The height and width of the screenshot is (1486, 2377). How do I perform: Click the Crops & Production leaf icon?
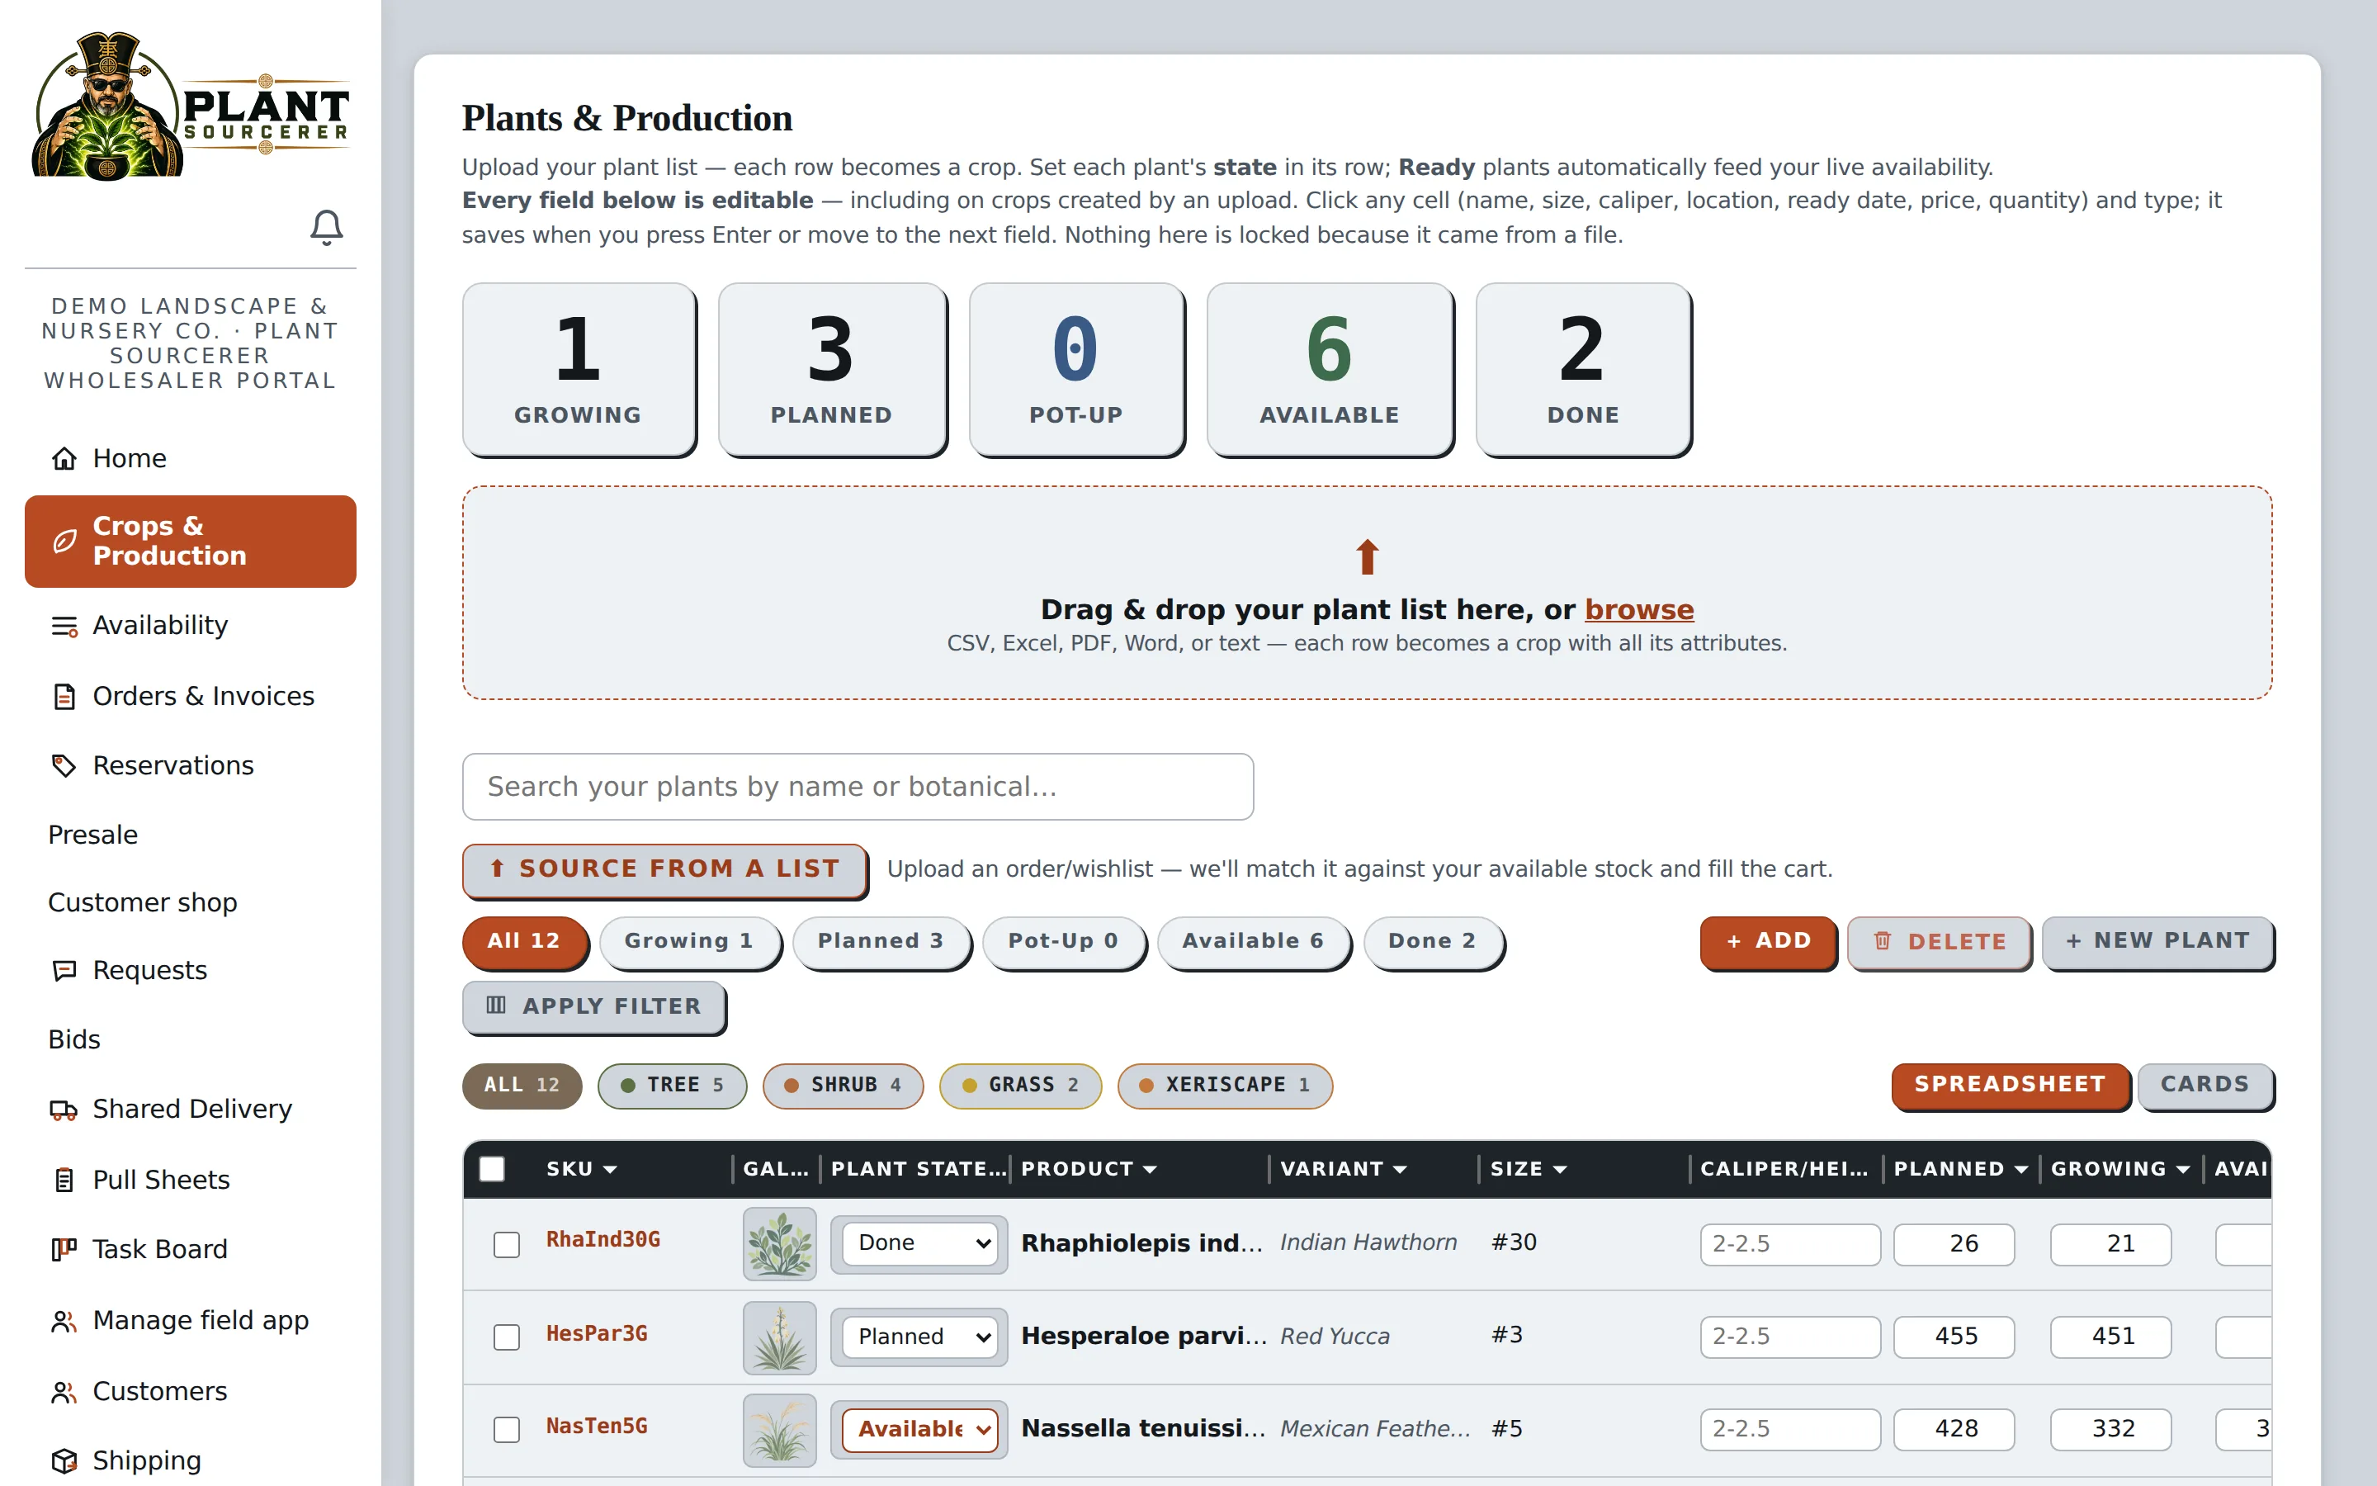pyautogui.click(x=64, y=541)
